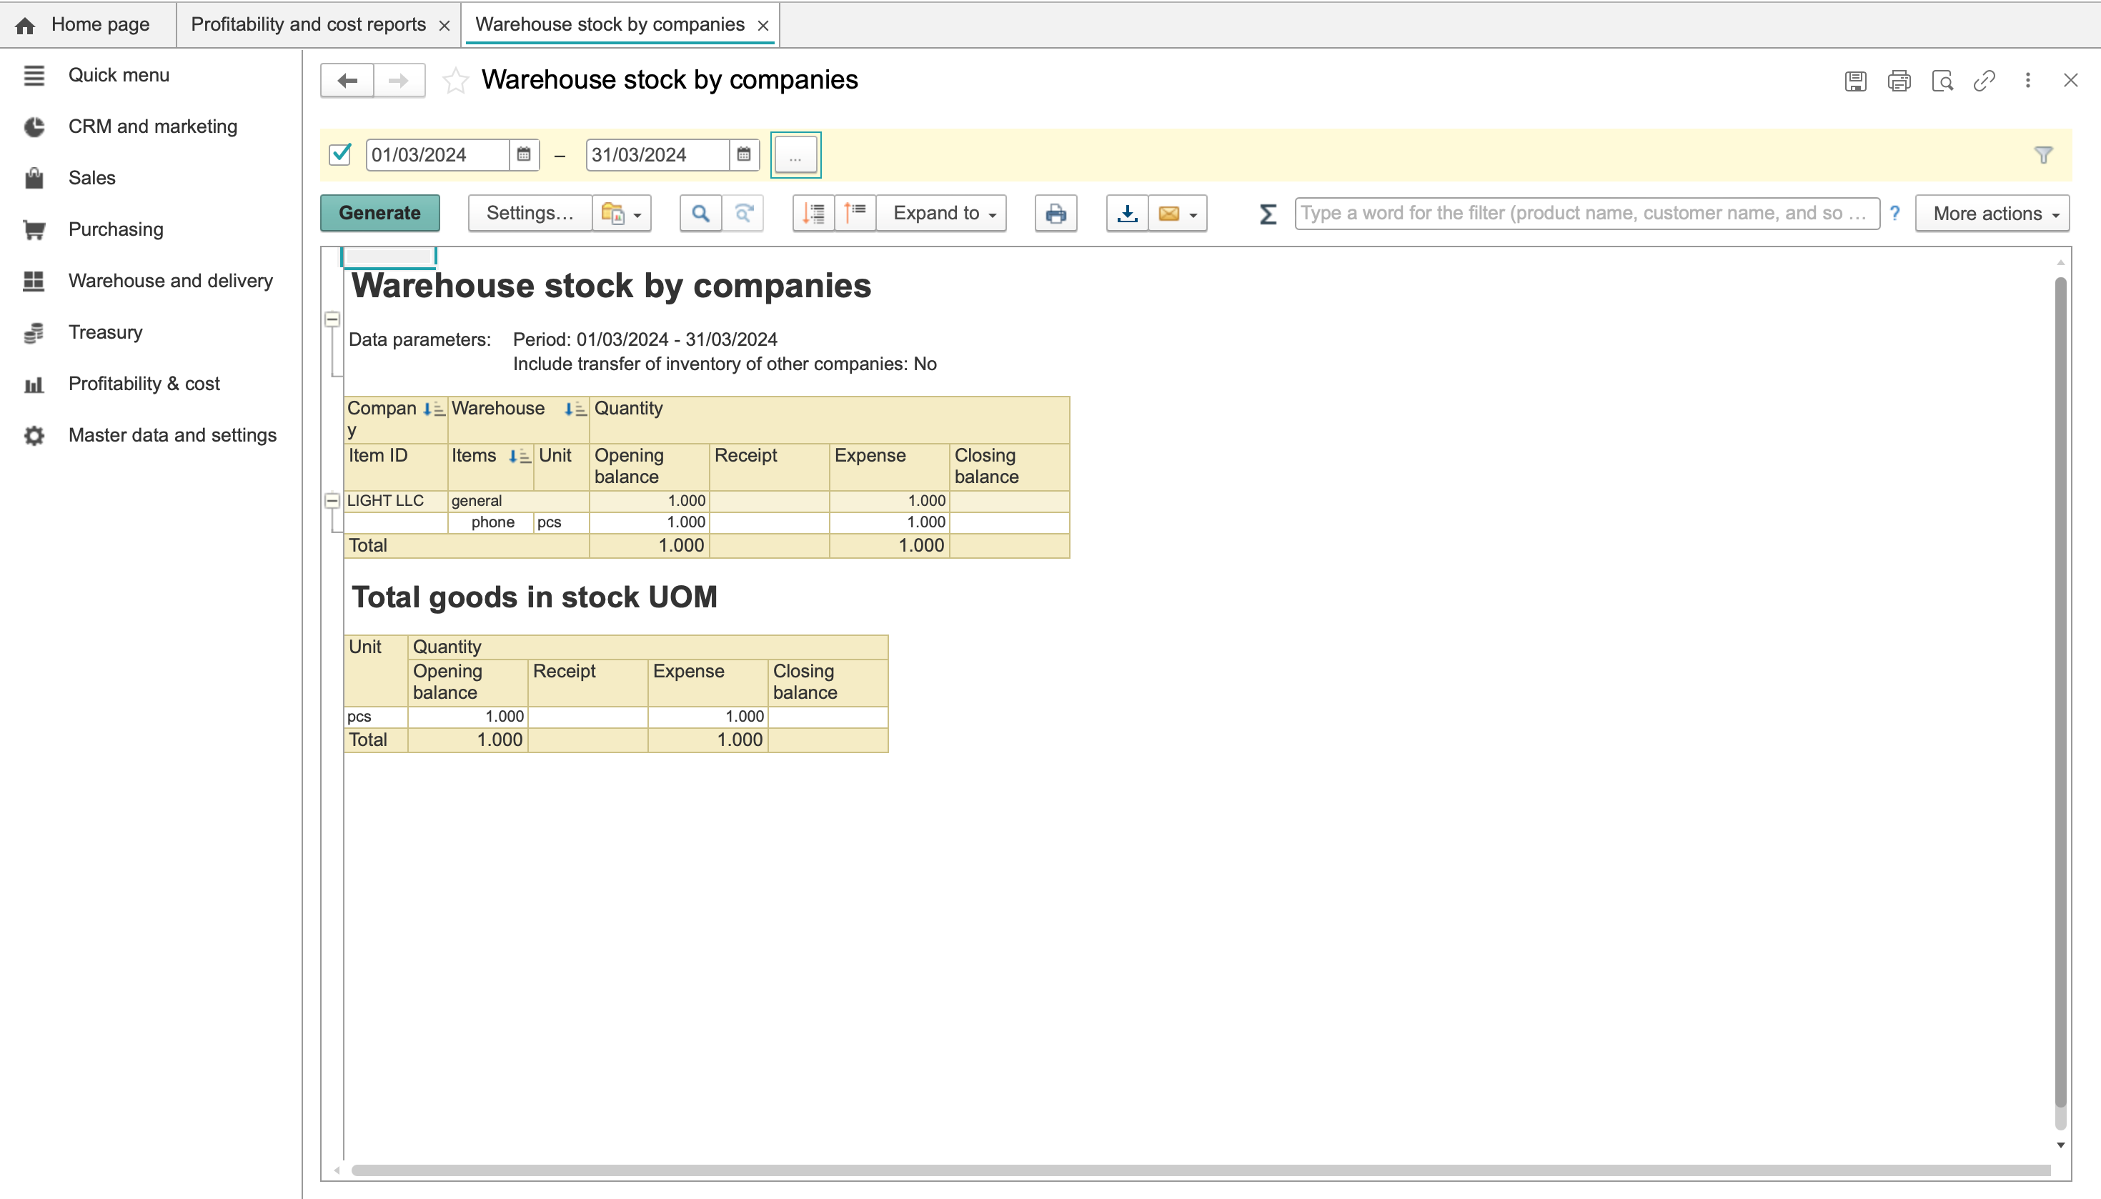Screen dimensions: 2101x1199
Task: Click the horizontal report scrollbar
Action: coord(1200,1170)
